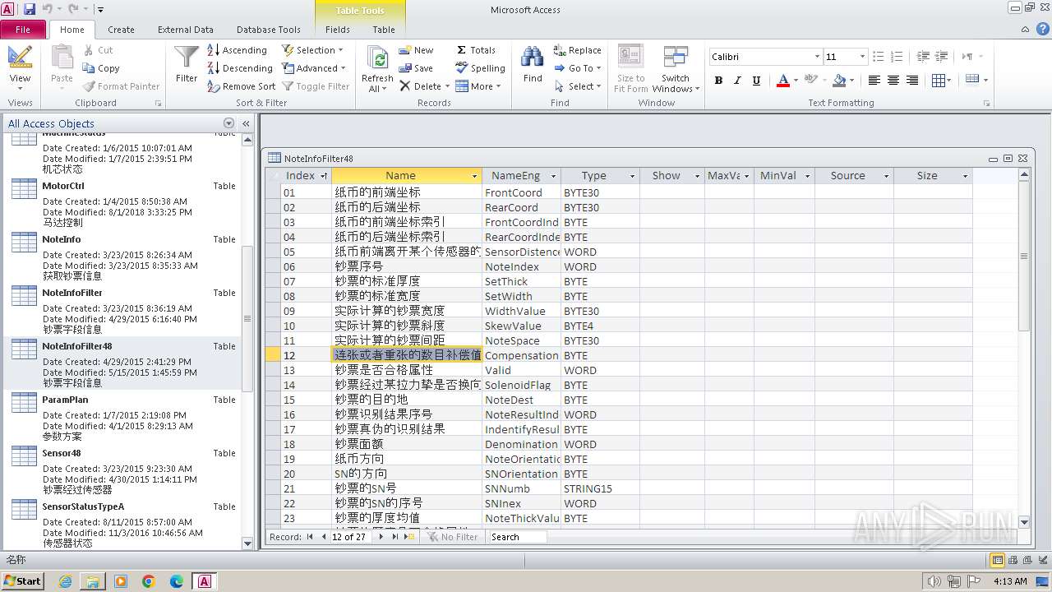Viewport: 1052px width, 592px height.
Task: Click the Copy command
Action: (x=101, y=68)
